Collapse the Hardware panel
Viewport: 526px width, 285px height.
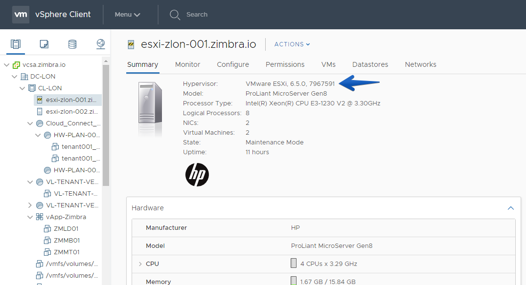click(x=510, y=208)
